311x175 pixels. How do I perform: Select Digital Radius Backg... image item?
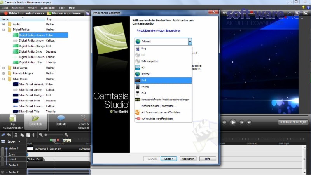click(x=32, y=46)
